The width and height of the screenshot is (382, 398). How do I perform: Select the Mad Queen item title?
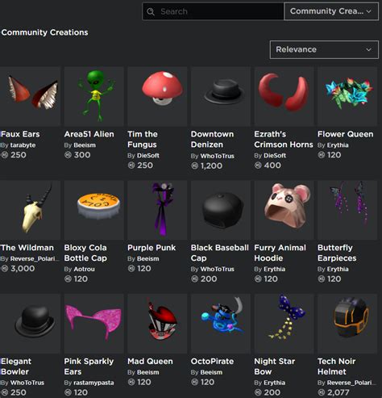(x=150, y=361)
